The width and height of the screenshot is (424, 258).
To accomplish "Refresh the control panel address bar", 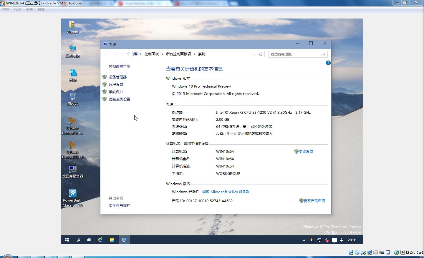I will click(261, 54).
